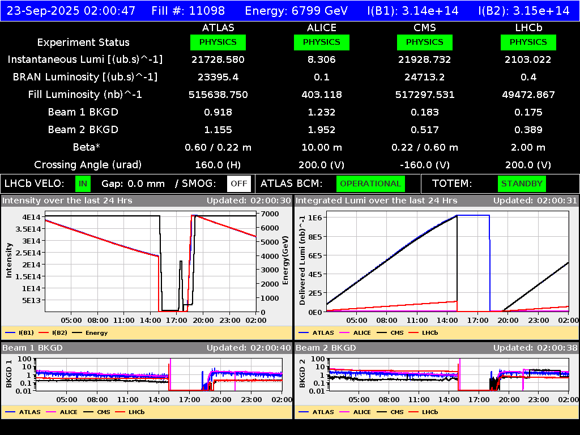Image resolution: width=580 pixels, height=435 pixels.
Task: Open the Fill #: 11098 entry
Action: (x=188, y=10)
